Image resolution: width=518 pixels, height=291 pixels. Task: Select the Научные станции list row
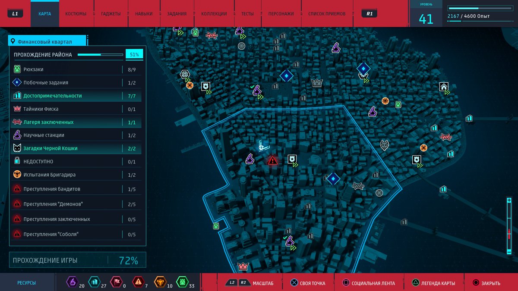tap(78, 135)
